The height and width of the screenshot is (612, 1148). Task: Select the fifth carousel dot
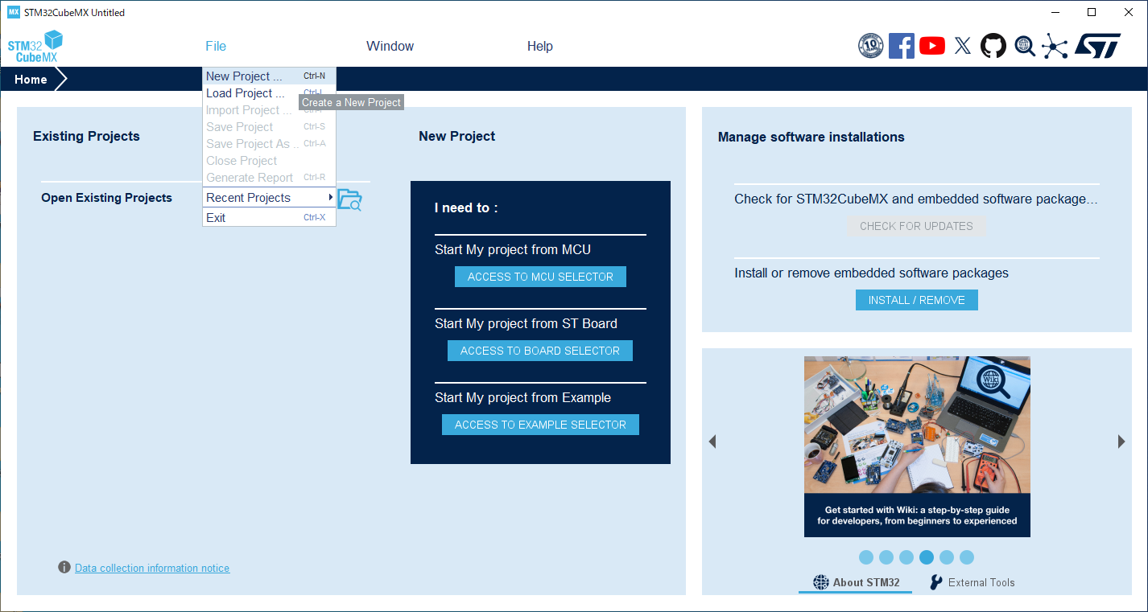947,557
